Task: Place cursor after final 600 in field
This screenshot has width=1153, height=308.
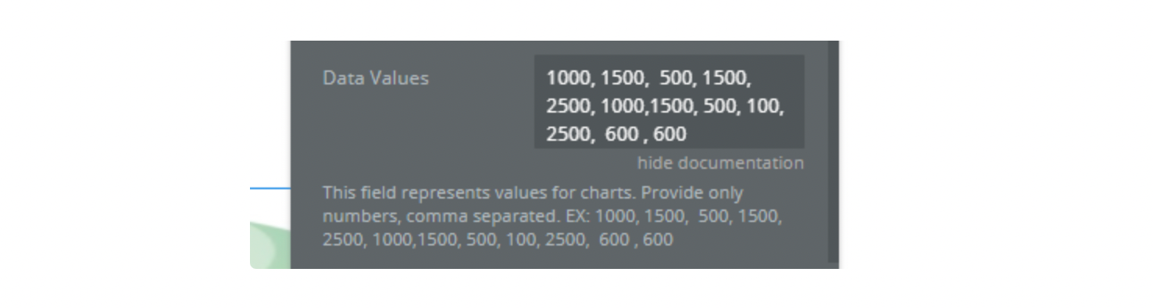Action: pos(687,134)
